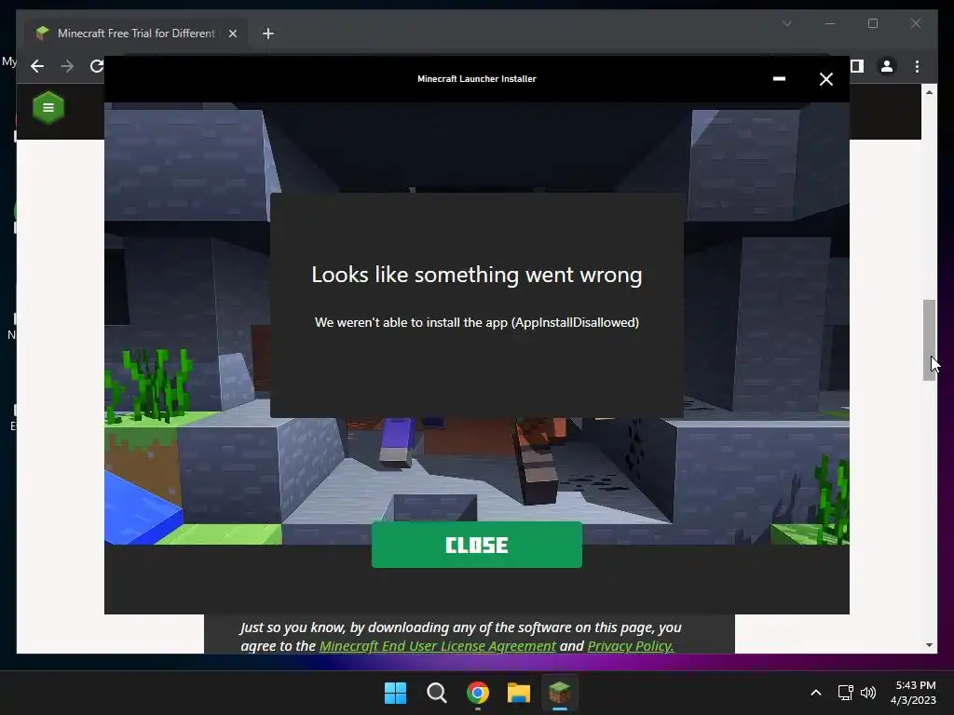Click the green CLOSE button
Image resolution: width=954 pixels, height=715 pixels.
click(x=476, y=544)
